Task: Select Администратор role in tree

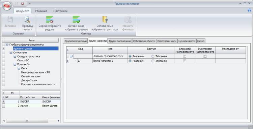Action: coord(35,49)
